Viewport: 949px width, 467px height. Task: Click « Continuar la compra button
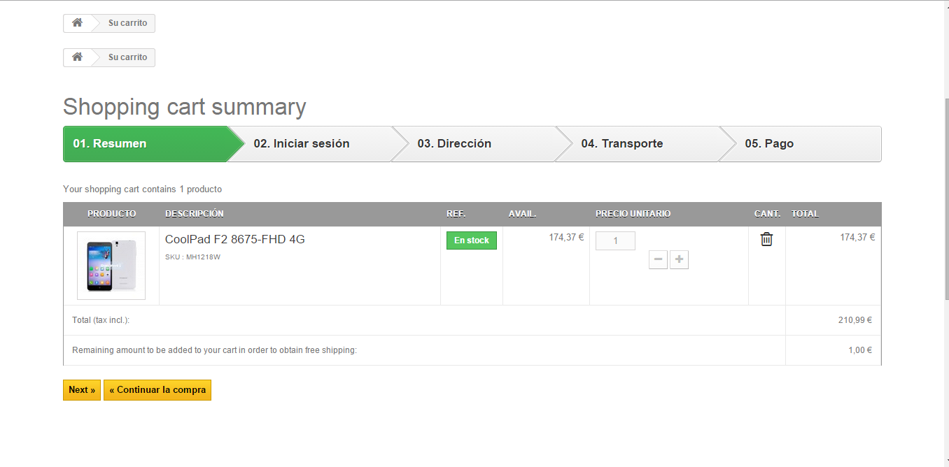(x=157, y=390)
